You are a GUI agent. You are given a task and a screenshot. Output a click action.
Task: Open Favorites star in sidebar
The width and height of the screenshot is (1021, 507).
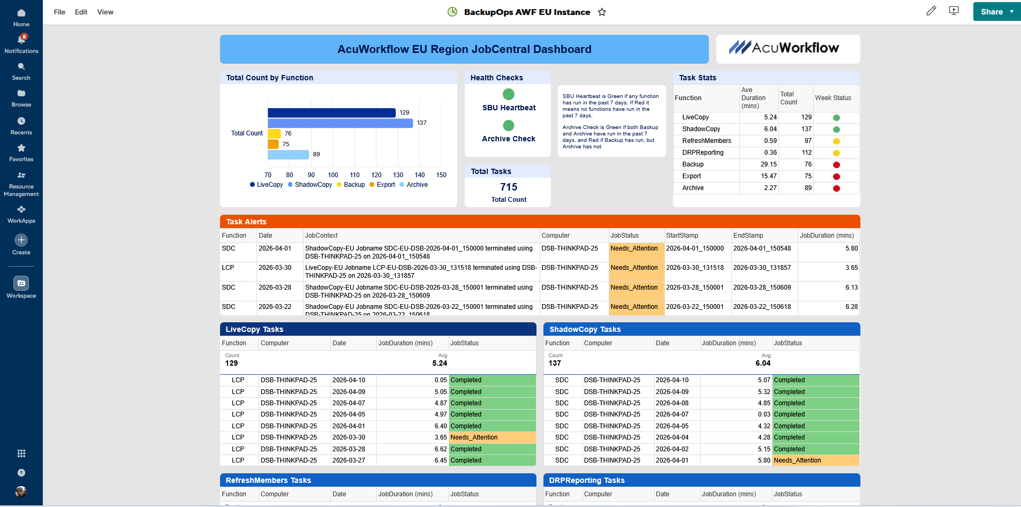coord(21,148)
